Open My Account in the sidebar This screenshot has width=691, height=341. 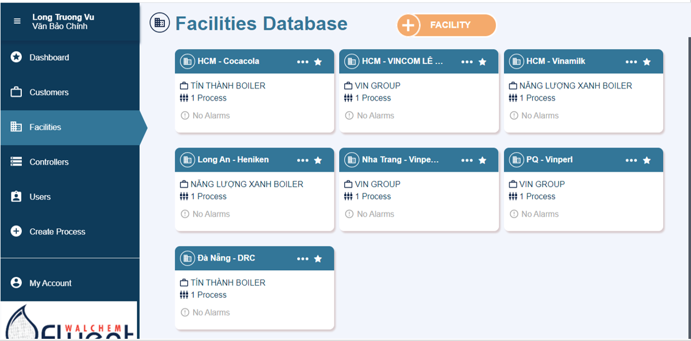(70, 283)
